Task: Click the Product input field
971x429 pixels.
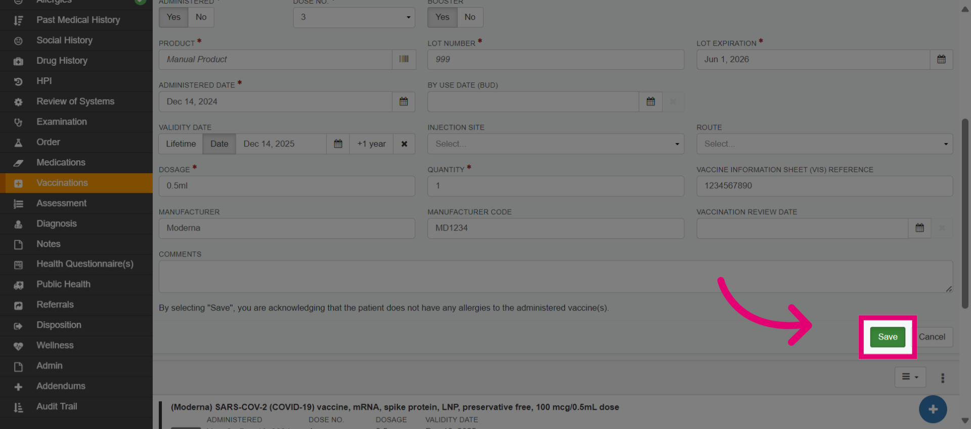Action: pos(276,59)
